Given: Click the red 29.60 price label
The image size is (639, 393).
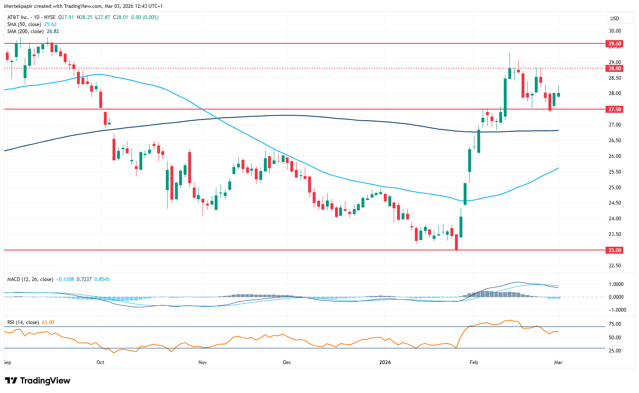Looking at the screenshot, I should click(x=615, y=44).
